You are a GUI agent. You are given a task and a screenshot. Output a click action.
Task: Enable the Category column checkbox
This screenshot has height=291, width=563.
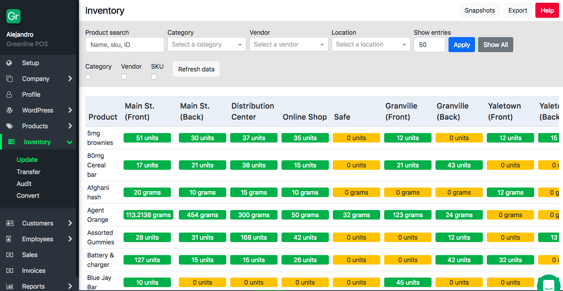pyautogui.click(x=88, y=77)
